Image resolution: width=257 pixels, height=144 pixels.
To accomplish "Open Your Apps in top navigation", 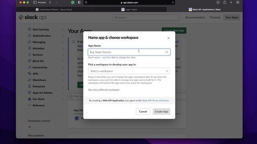I will tap(232, 17).
